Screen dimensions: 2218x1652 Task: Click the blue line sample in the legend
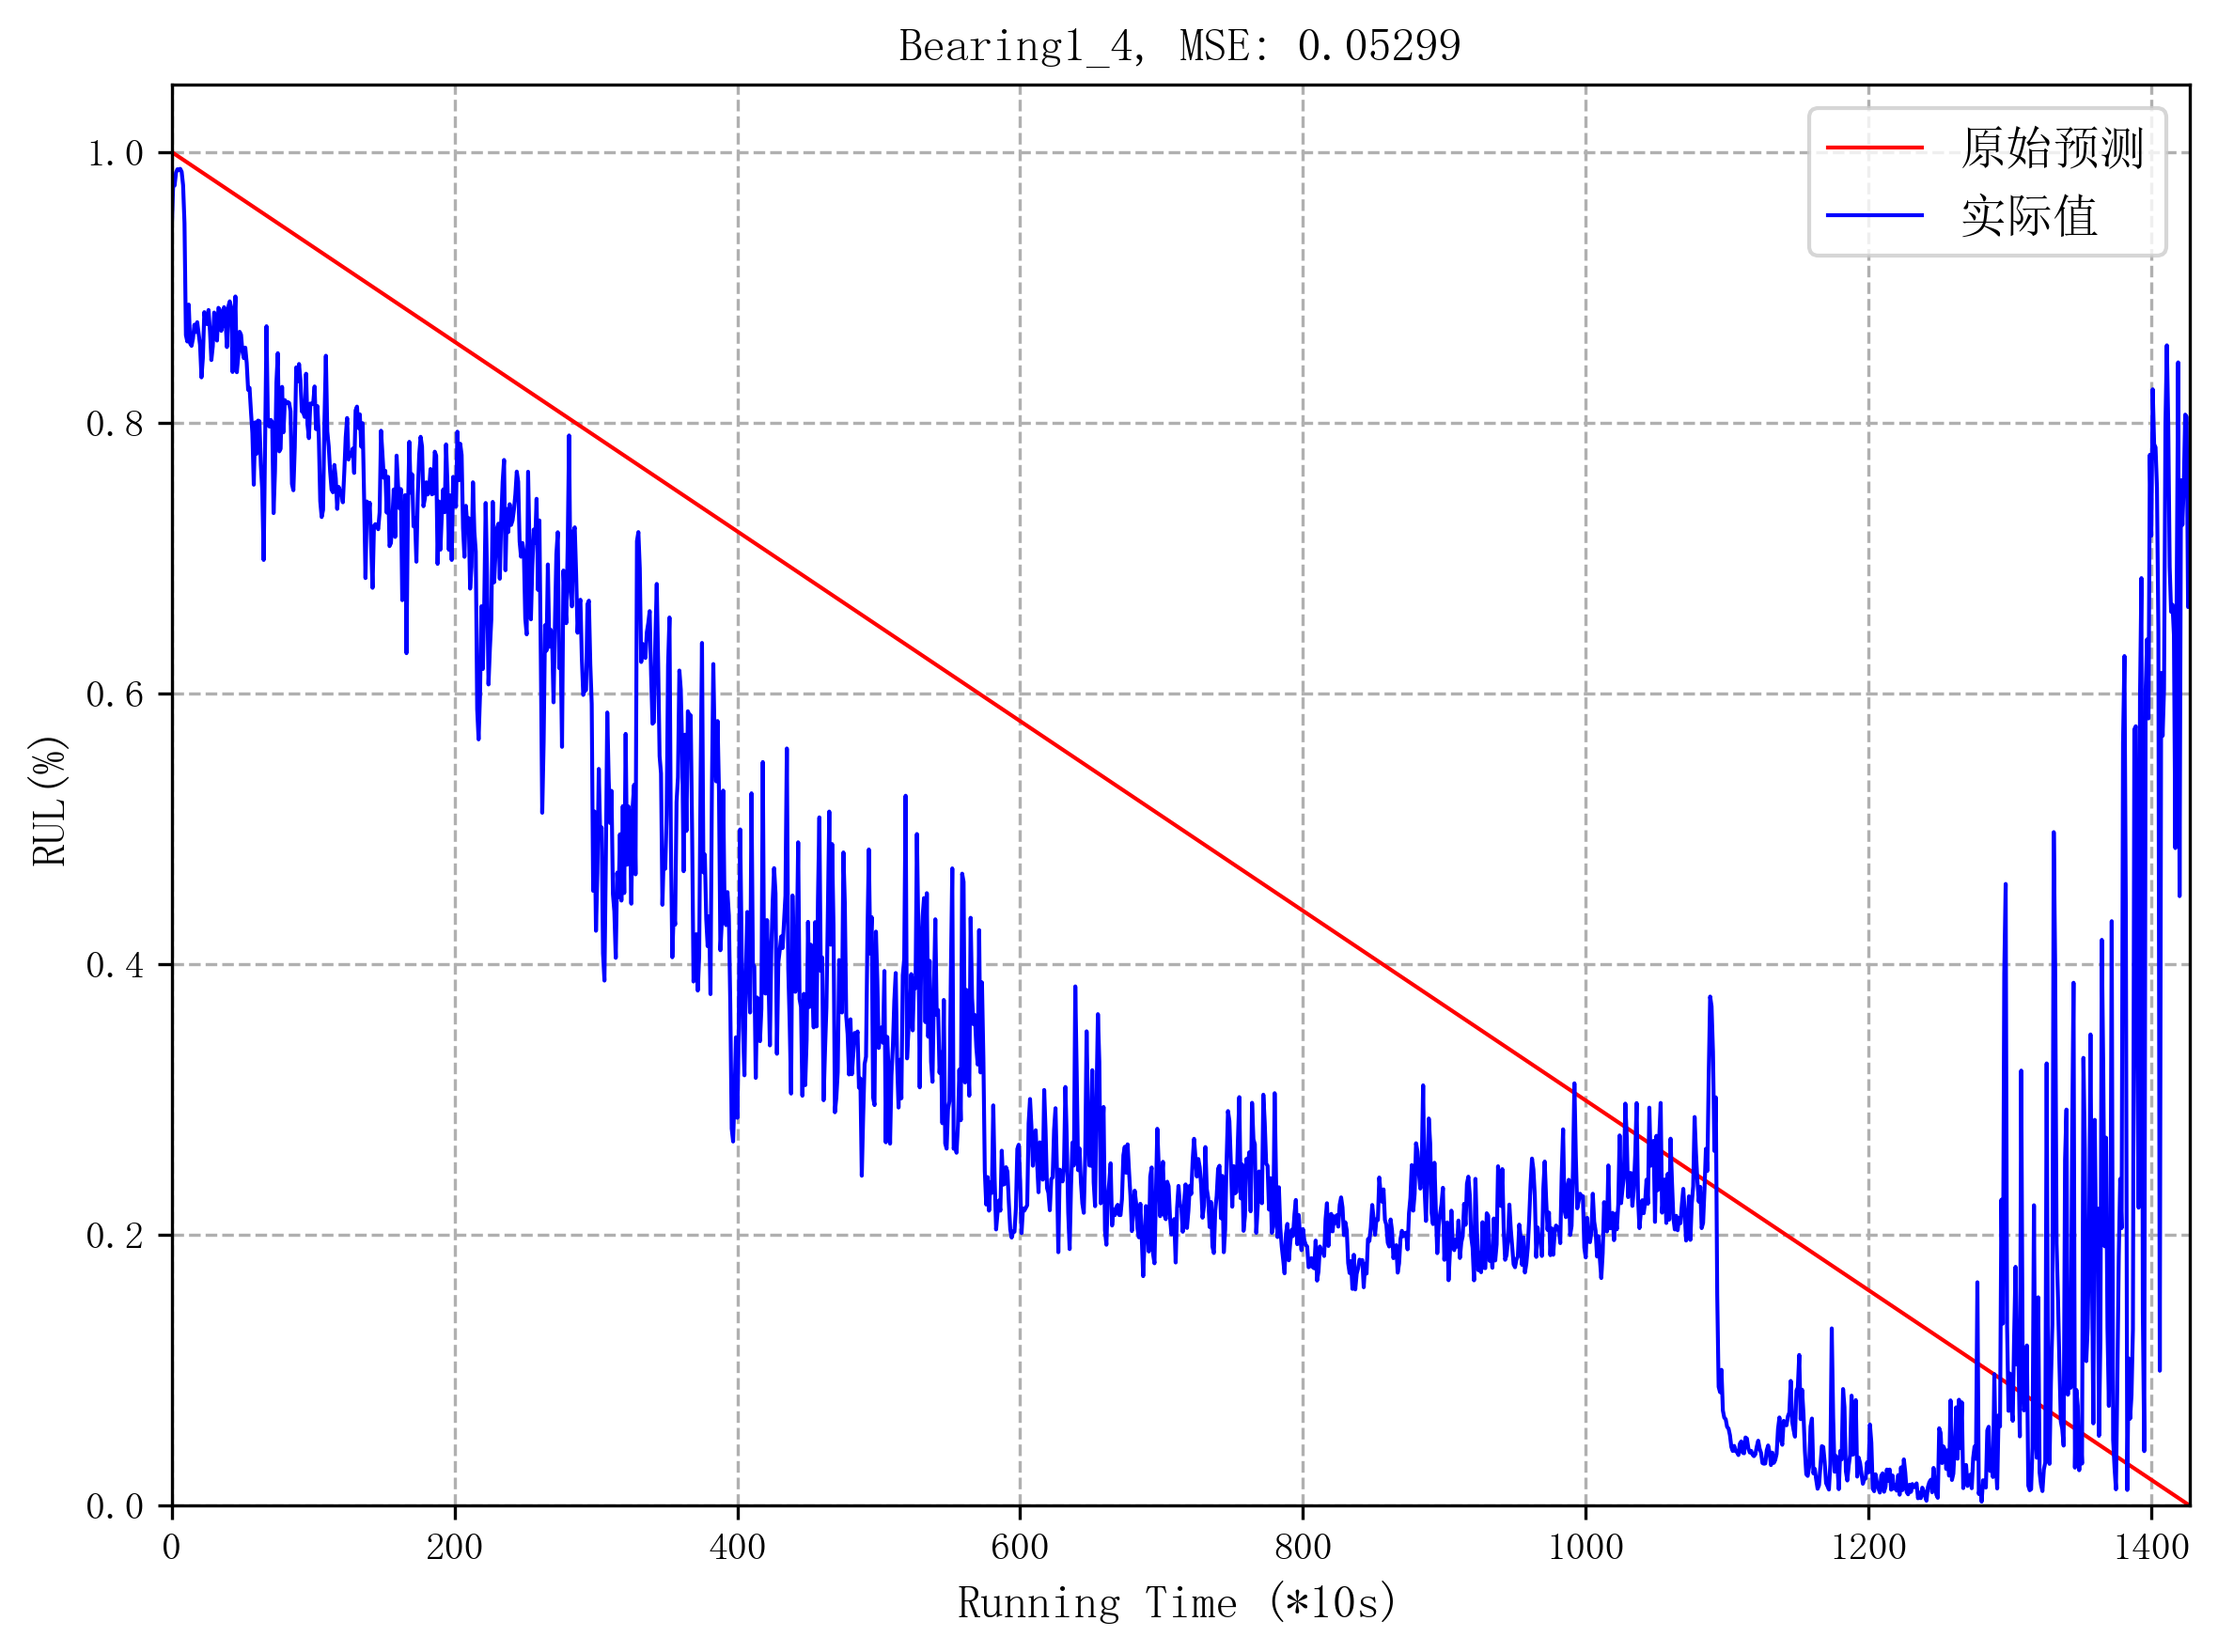(1875, 215)
